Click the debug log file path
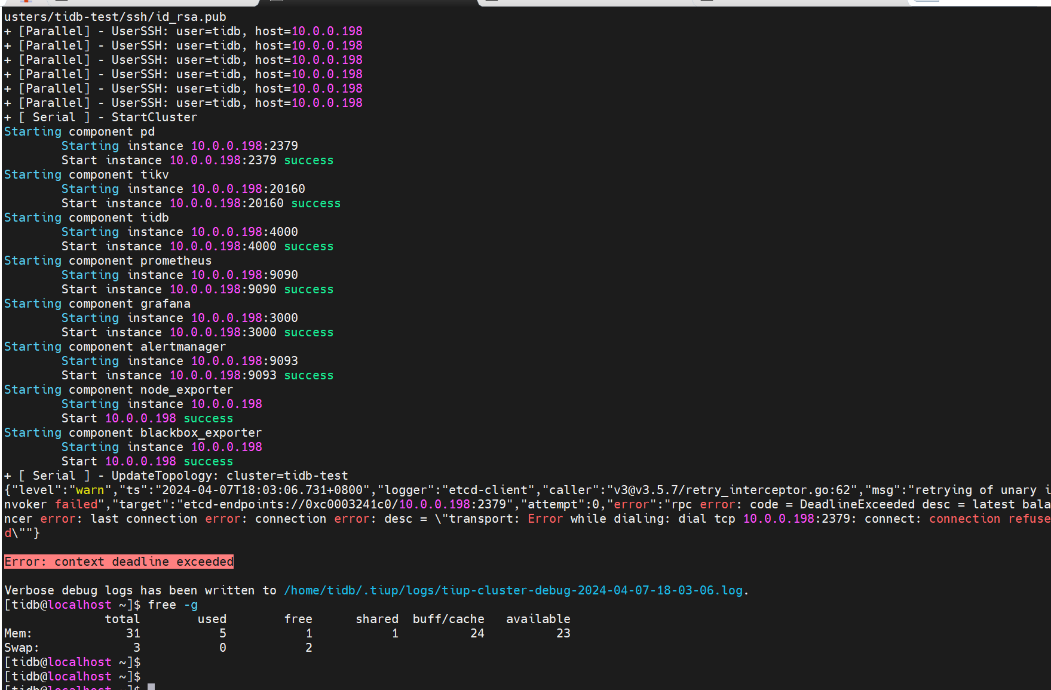The image size is (1051, 690). click(x=513, y=590)
